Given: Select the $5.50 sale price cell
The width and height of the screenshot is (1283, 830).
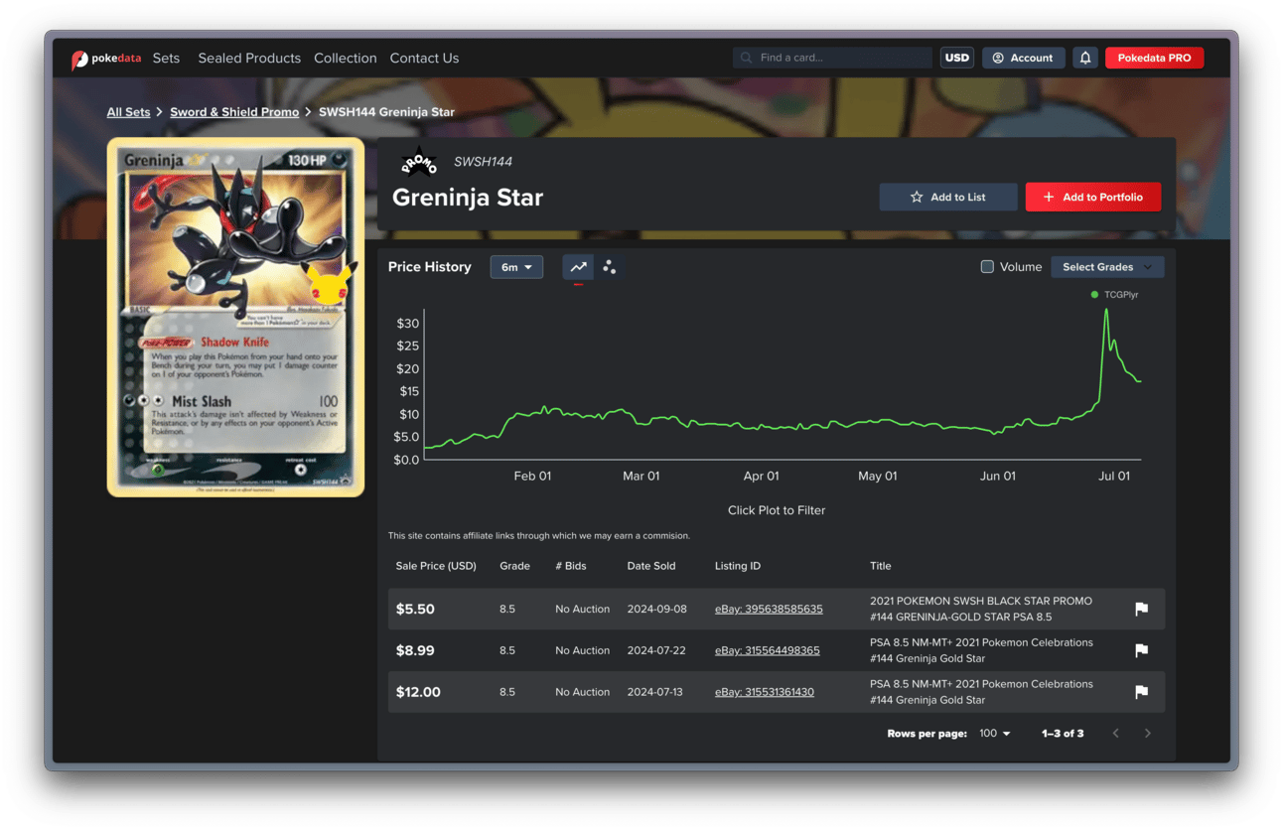Looking at the screenshot, I should click(x=415, y=609).
